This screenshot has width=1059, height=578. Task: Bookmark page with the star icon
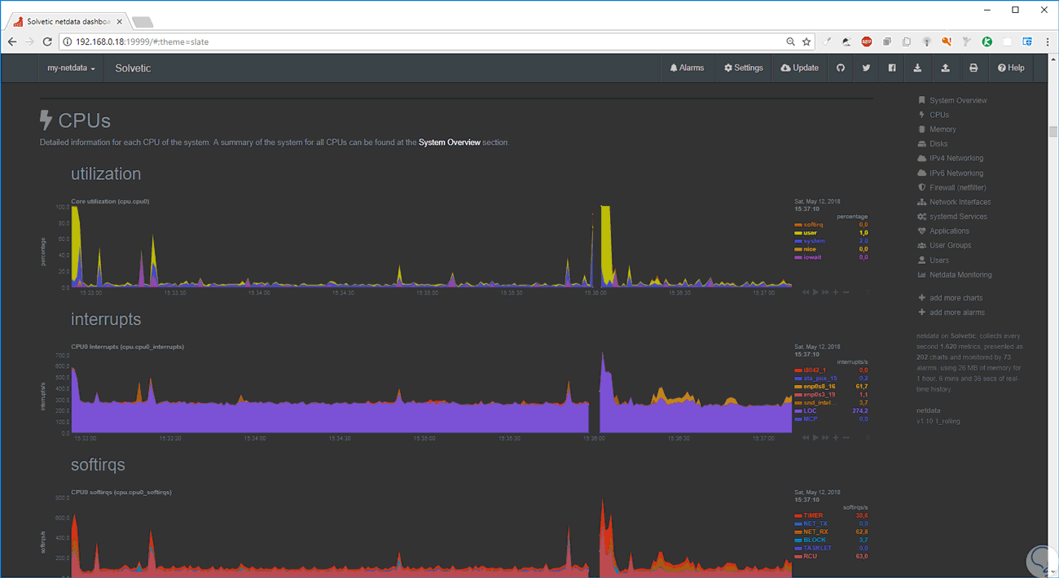pos(806,42)
